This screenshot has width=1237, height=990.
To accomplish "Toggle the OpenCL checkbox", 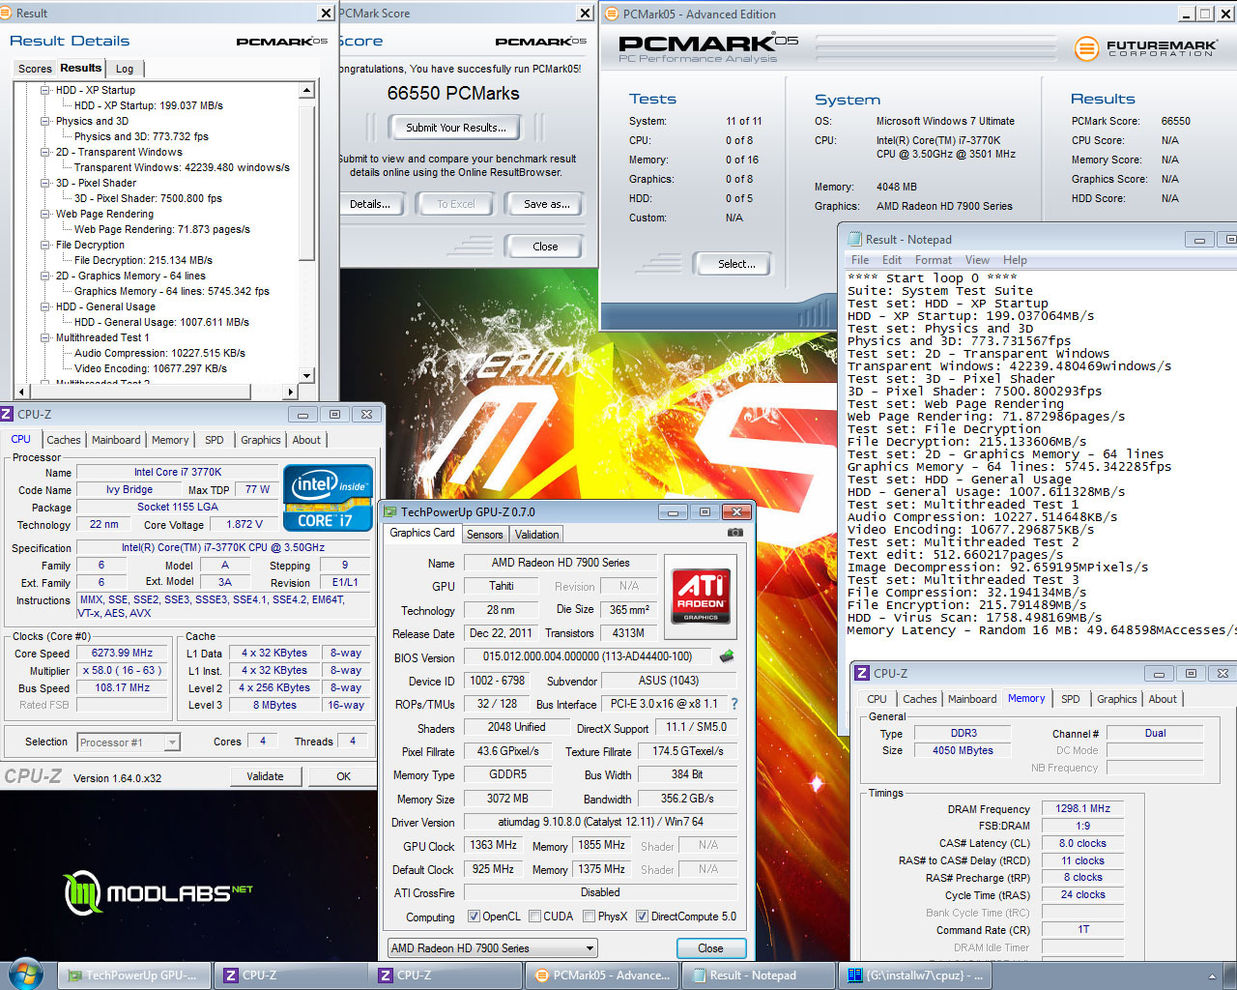I will pos(474,917).
